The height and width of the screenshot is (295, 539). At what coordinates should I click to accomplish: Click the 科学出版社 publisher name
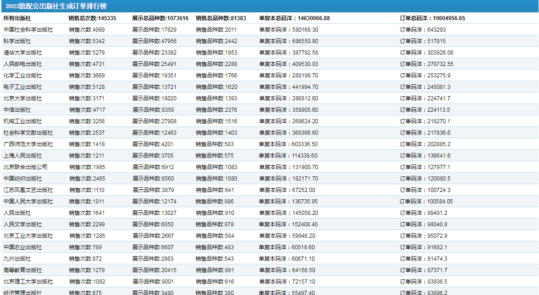(17, 41)
